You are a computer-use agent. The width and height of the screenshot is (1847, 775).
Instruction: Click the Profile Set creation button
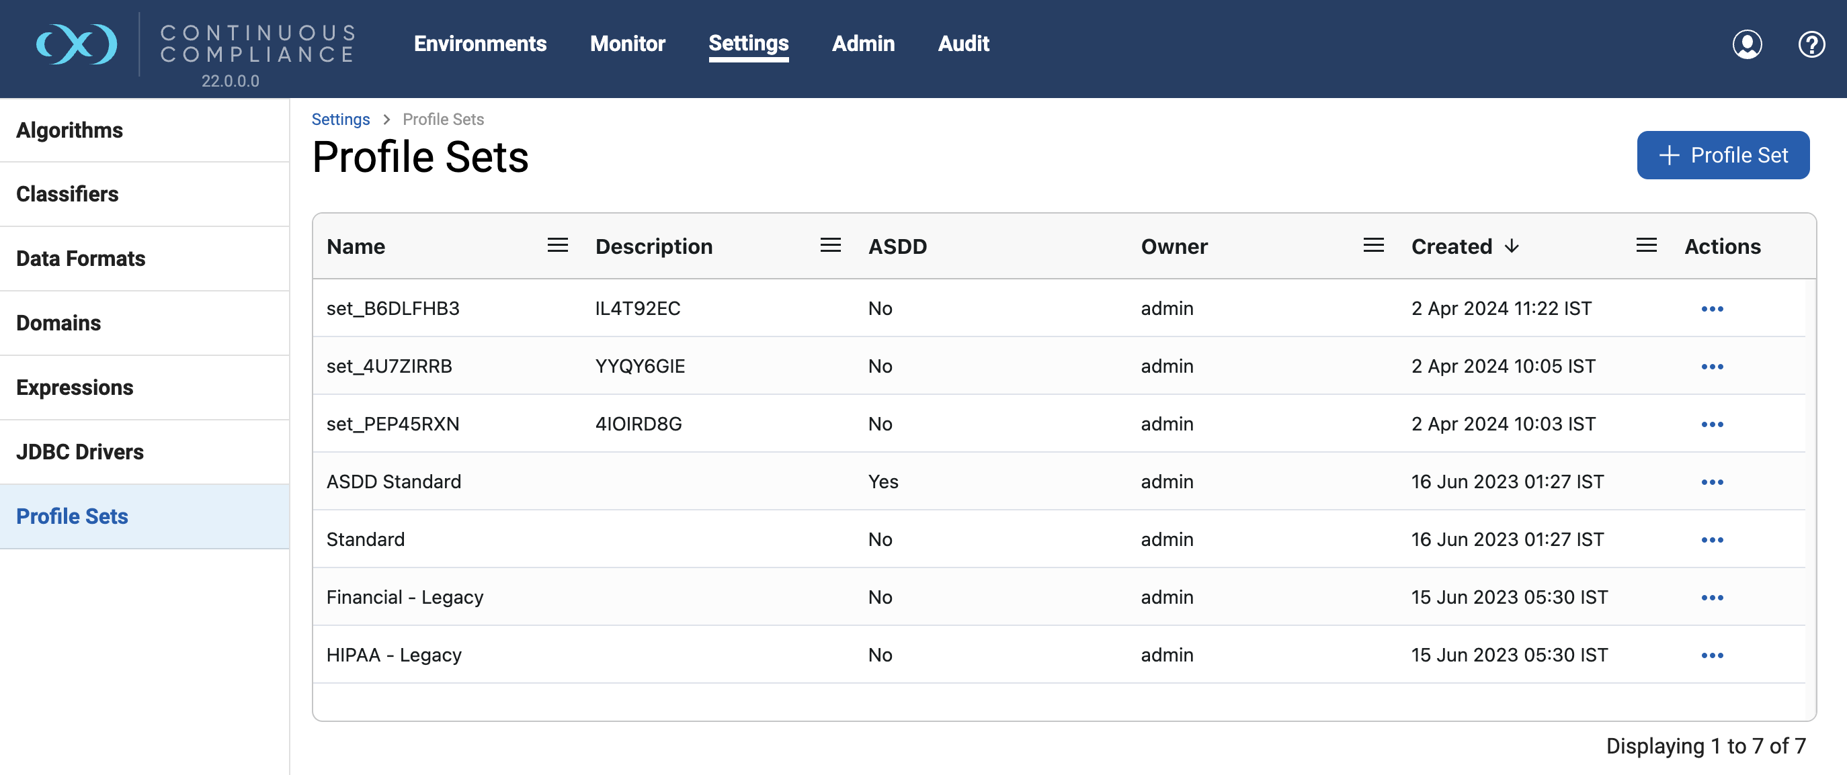tap(1724, 154)
